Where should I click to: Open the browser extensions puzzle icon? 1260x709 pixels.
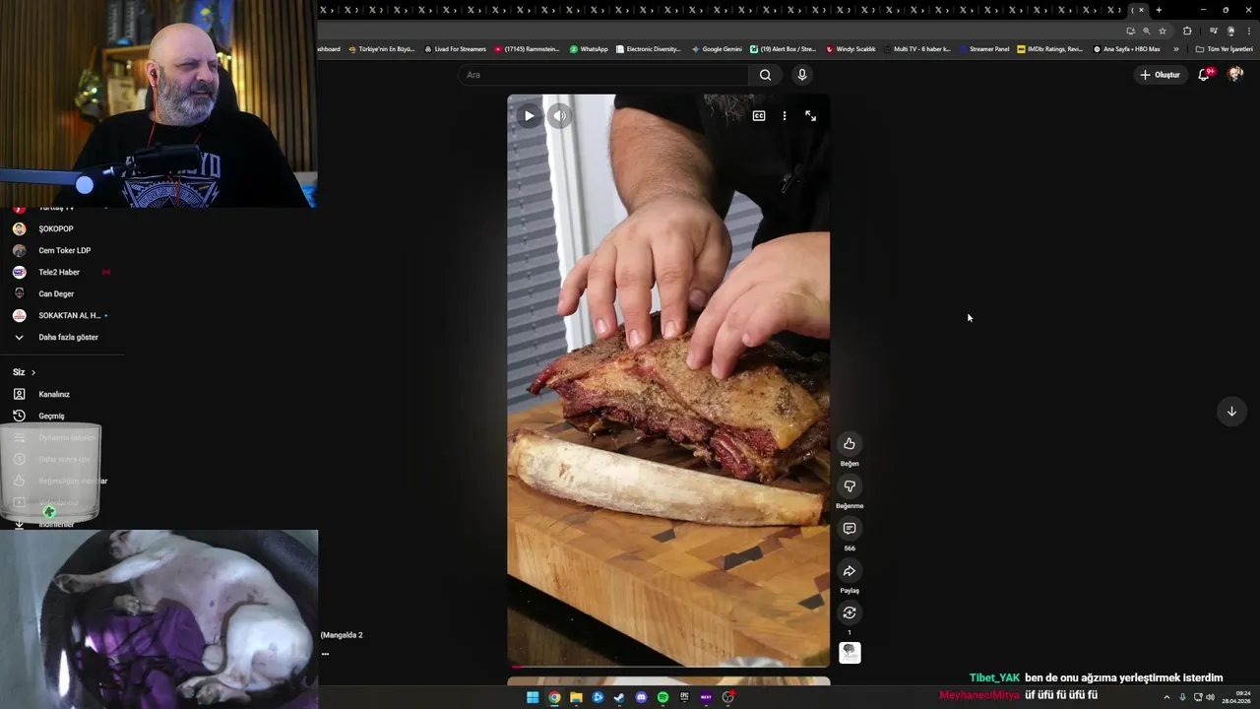click(x=1187, y=31)
